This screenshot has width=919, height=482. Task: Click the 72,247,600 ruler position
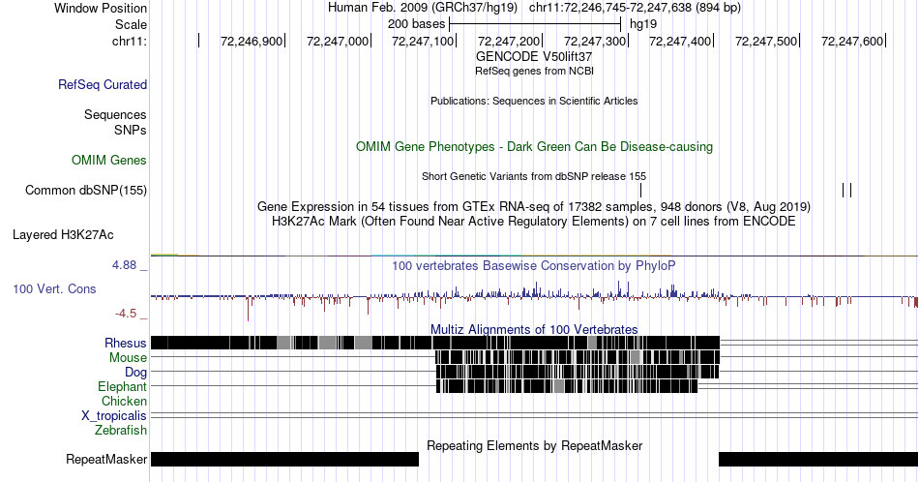[x=852, y=41]
